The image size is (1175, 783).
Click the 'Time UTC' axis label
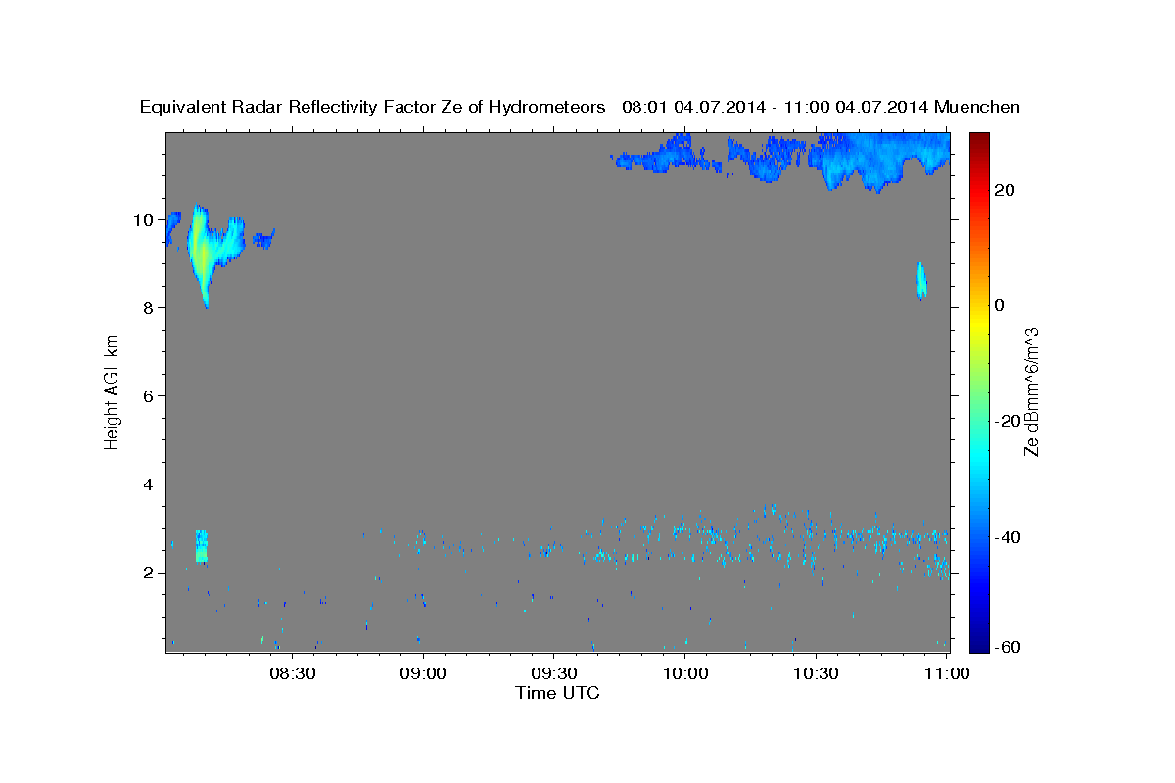point(557,693)
